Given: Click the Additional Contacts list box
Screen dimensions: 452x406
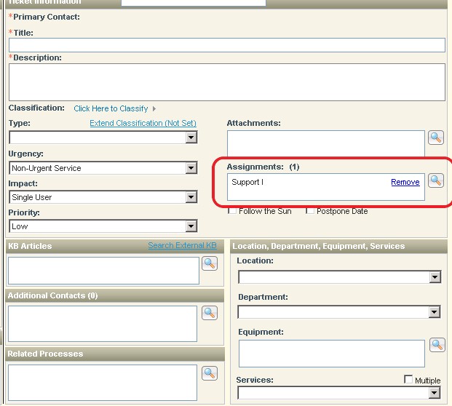Looking at the screenshot, I should pos(103,324).
